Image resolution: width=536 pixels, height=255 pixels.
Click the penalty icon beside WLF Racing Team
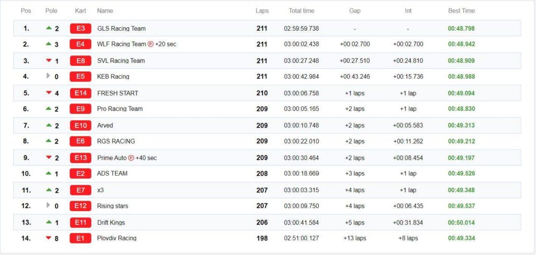[150, 44]
